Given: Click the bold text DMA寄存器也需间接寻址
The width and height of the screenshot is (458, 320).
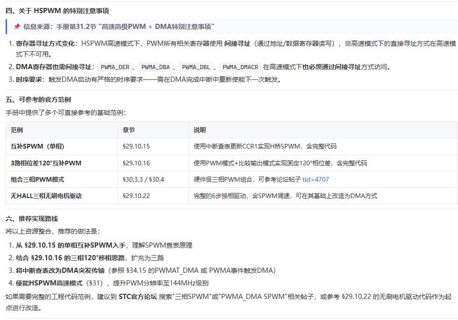Looking at the screenshot, I should (54, 67).
